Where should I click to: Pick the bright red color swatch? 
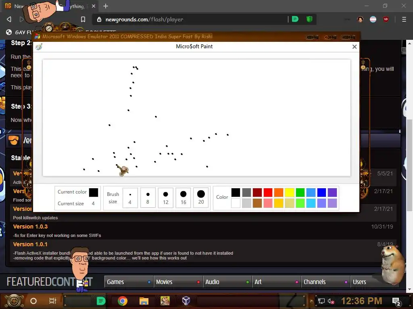tap(268, 192)
